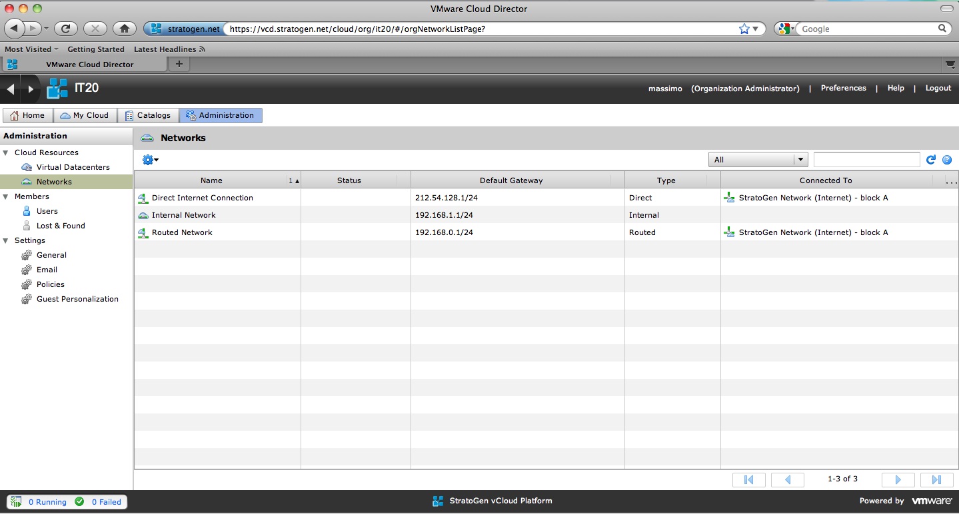Click the browser stop loading button
This screenshot has height=514, width=959.
pyautogui.click(x=95, y=29)
